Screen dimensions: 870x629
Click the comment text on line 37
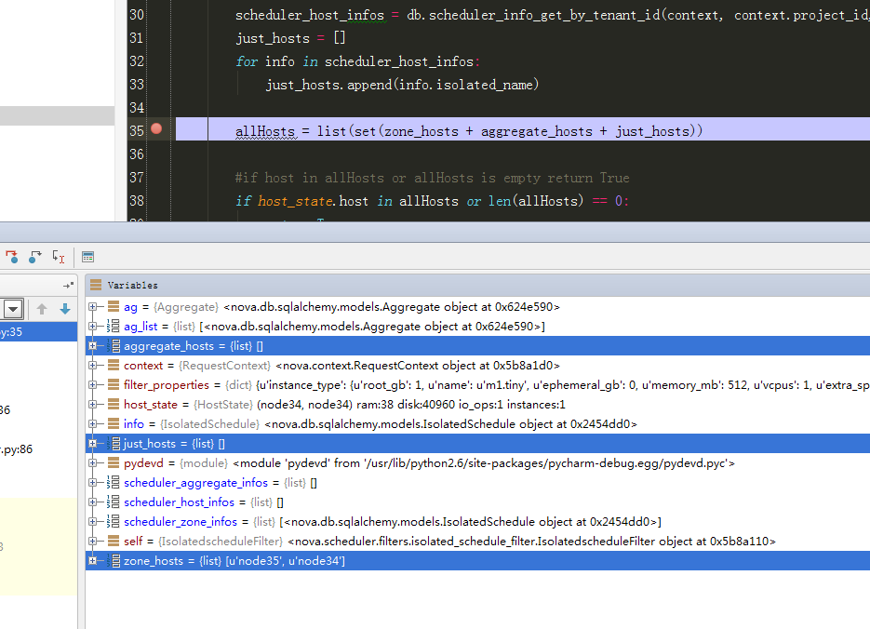[433, 178]
